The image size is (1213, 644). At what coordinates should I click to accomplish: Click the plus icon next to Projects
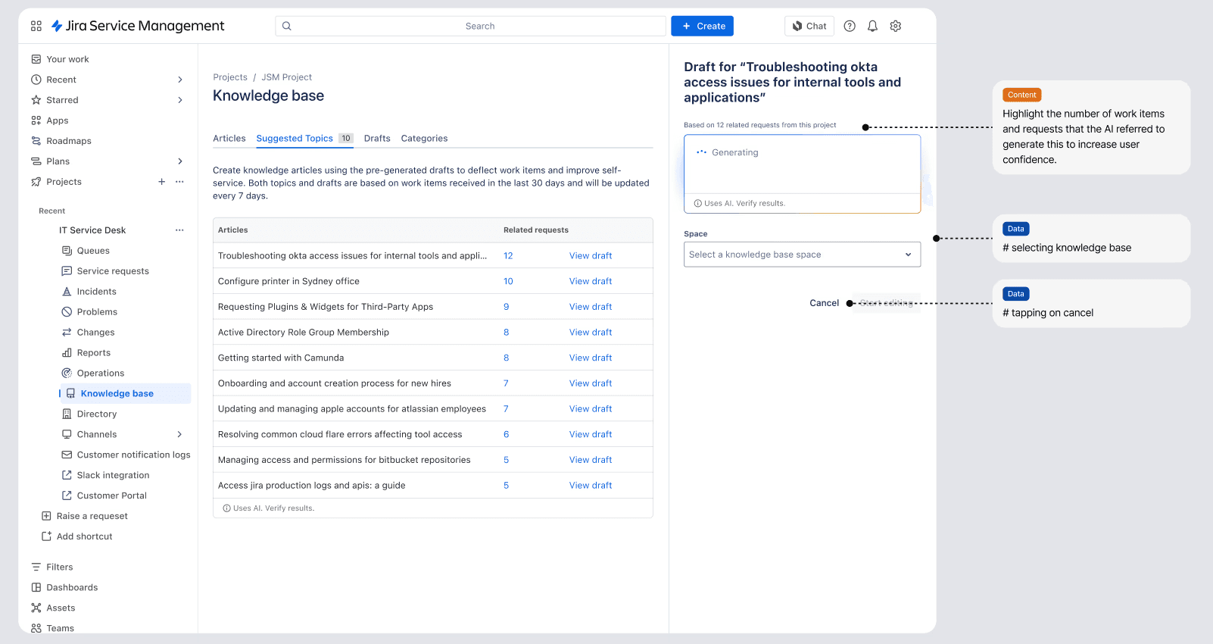tap(161, 182)
